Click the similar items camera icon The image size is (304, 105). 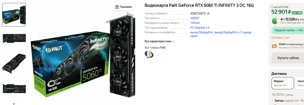(x=117, y=7)
